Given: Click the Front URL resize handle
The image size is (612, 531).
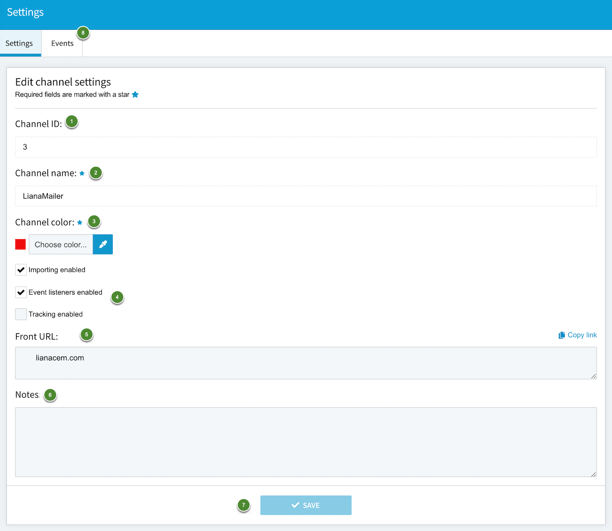Looking at the screenshot, I should pyautogui.click(x=594, y=376).
